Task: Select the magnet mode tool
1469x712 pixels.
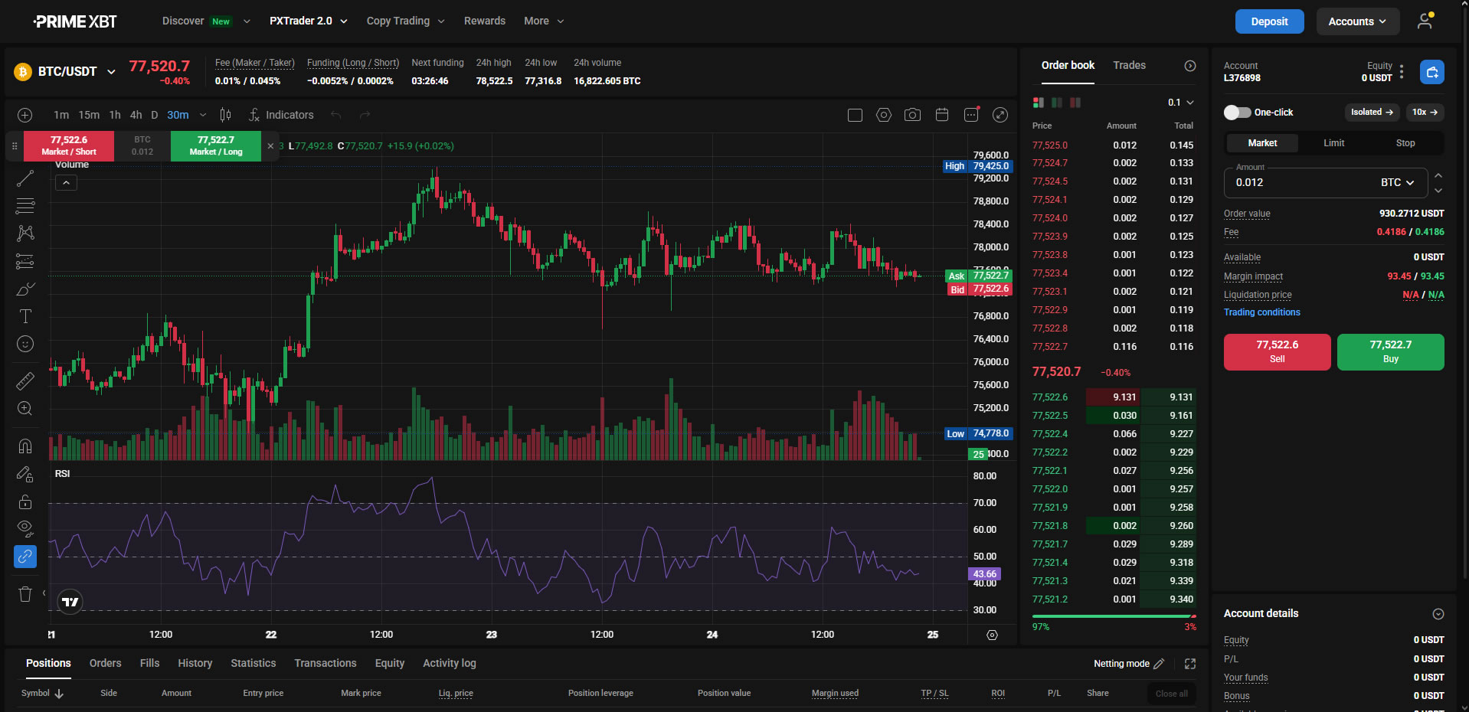Action: pyautogui.click(x=25, y=446)
